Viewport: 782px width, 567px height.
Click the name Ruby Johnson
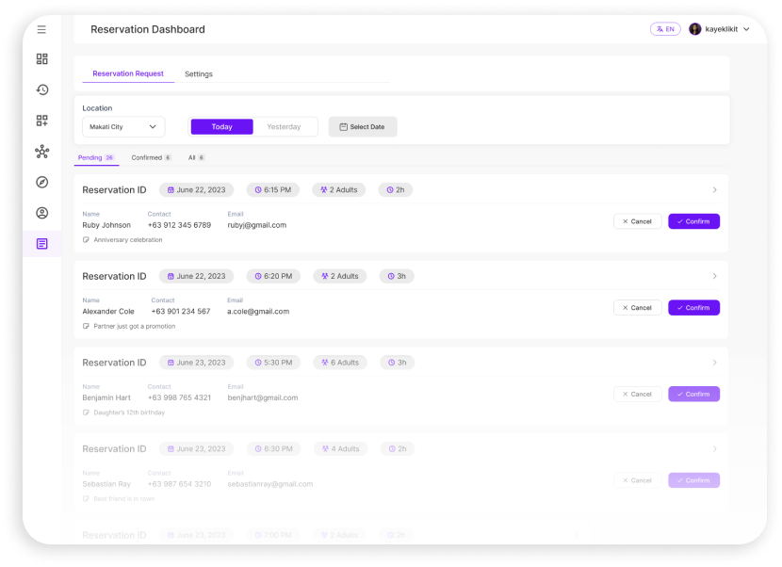(106, 225)
